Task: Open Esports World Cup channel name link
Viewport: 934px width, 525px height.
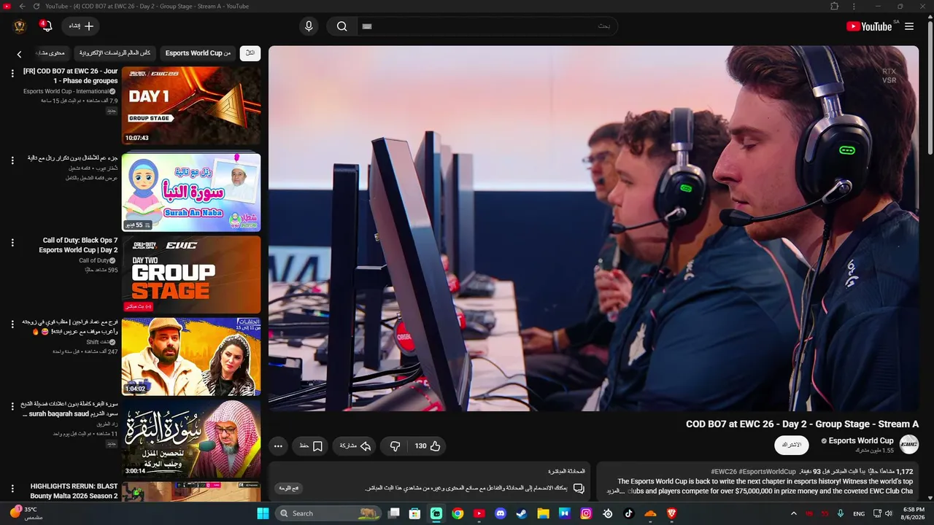Action: tap(861, 440)
